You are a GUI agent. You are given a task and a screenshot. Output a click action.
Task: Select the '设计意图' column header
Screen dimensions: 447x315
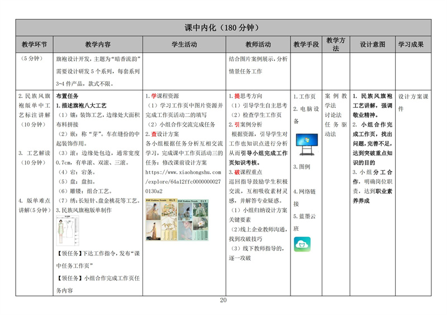coord(372,45)
